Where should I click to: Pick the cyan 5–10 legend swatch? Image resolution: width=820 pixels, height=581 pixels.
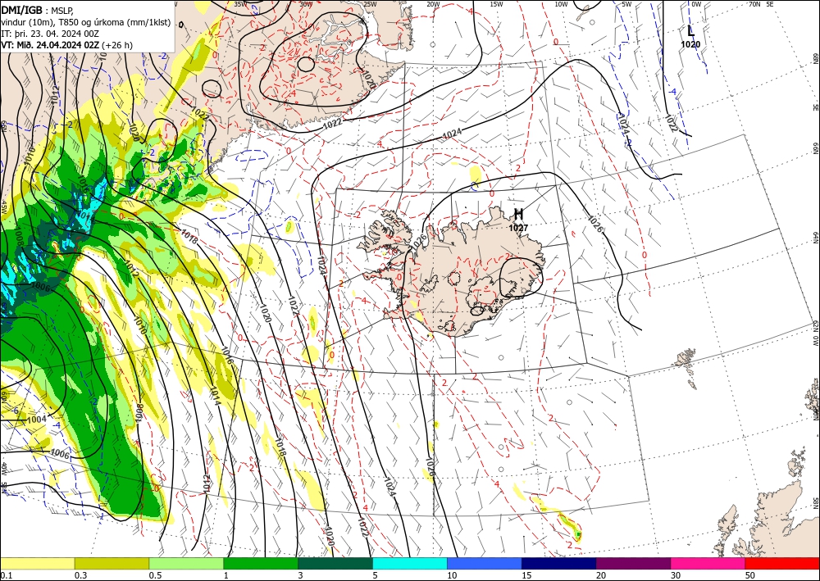tap(410, 563)
